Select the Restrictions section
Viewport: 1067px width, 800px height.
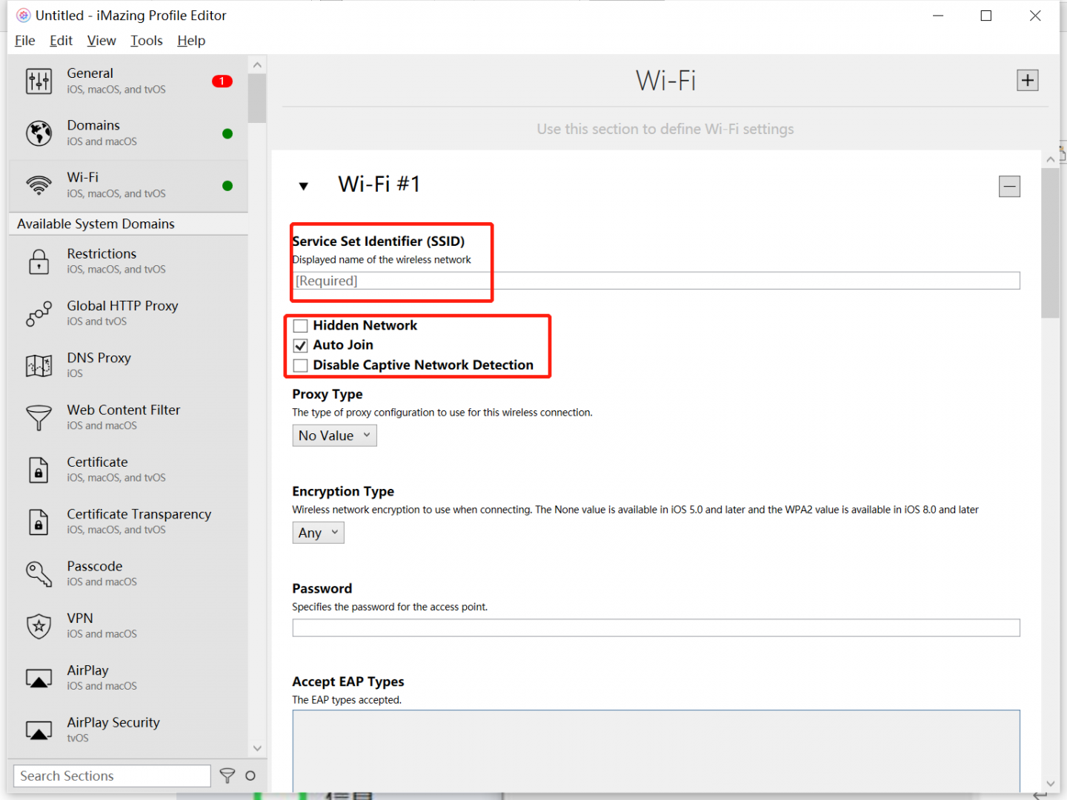pyautogui.click(x=128, y=261)
